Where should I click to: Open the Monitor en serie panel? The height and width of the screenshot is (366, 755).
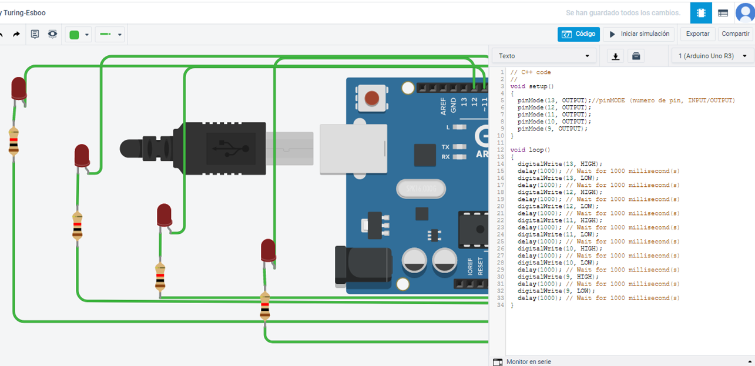[528, 362]
